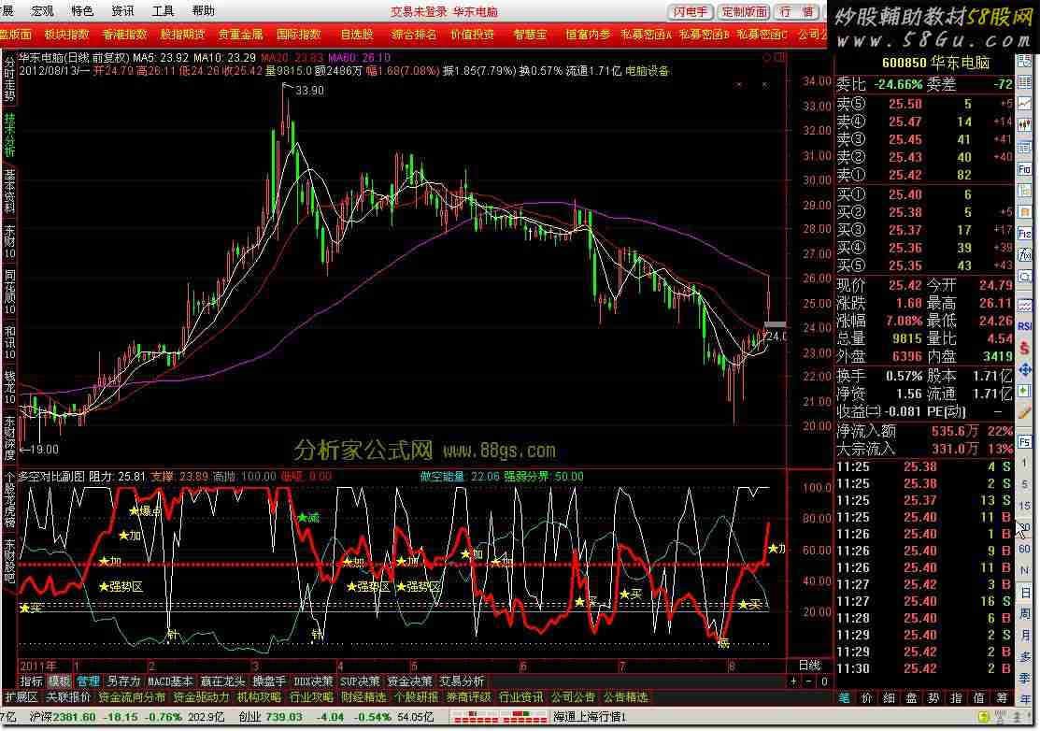Choose MACD基本 template

tap(170, 681)
